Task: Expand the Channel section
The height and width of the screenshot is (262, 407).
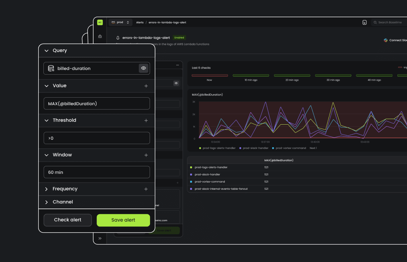Action: tap(47, 202)
